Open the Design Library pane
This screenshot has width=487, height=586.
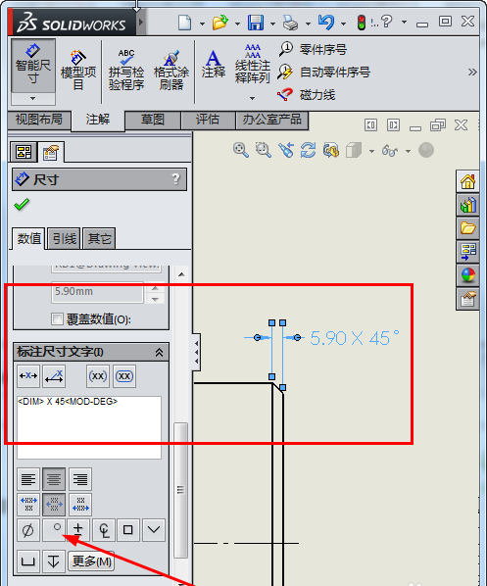click(x=467, y=205)
